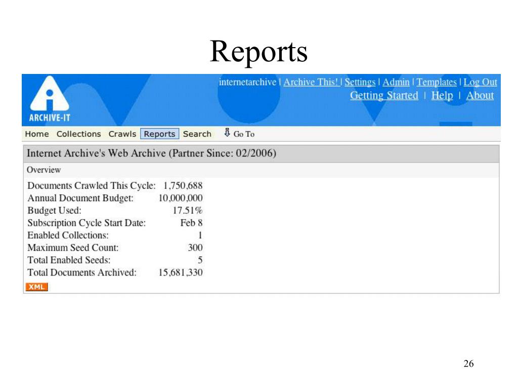Select the value 10,000,000

pos(181,198)
